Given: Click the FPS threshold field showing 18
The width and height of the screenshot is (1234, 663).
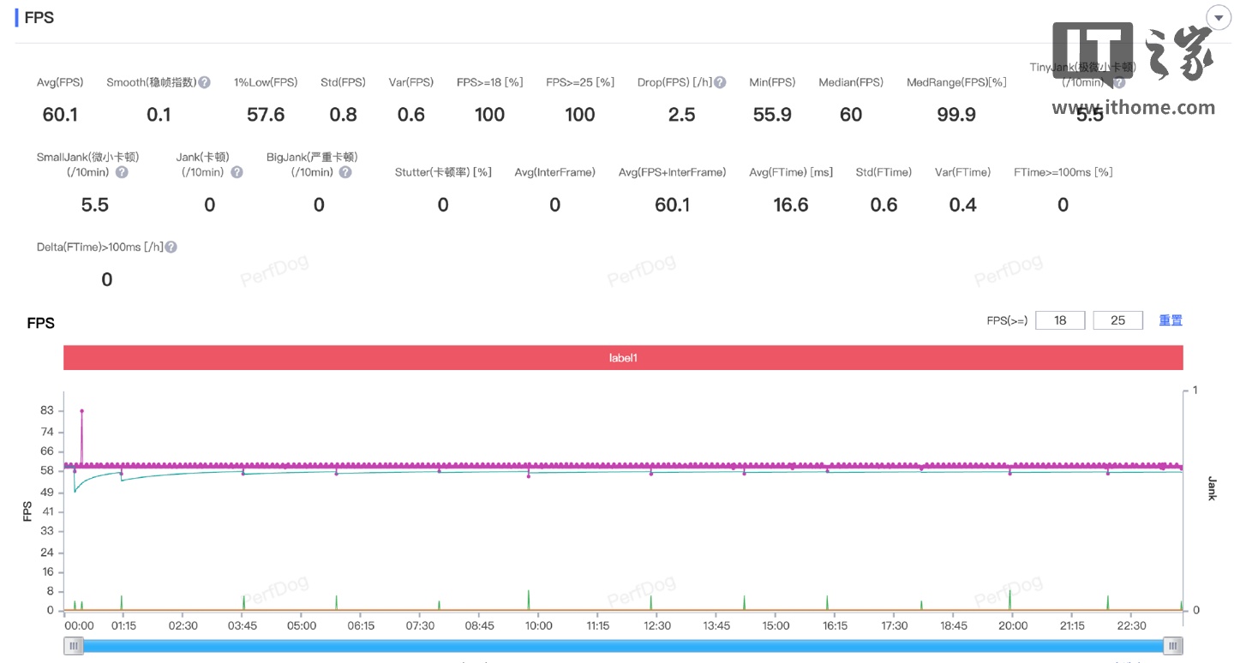Looking at the screenshot, I should point(1060,320).
